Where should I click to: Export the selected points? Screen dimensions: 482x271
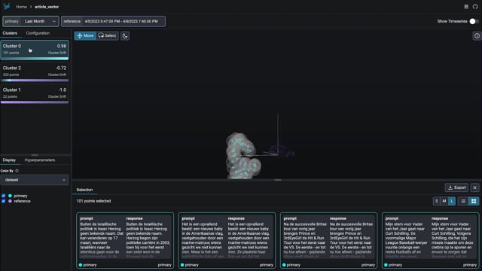point(457,187)
